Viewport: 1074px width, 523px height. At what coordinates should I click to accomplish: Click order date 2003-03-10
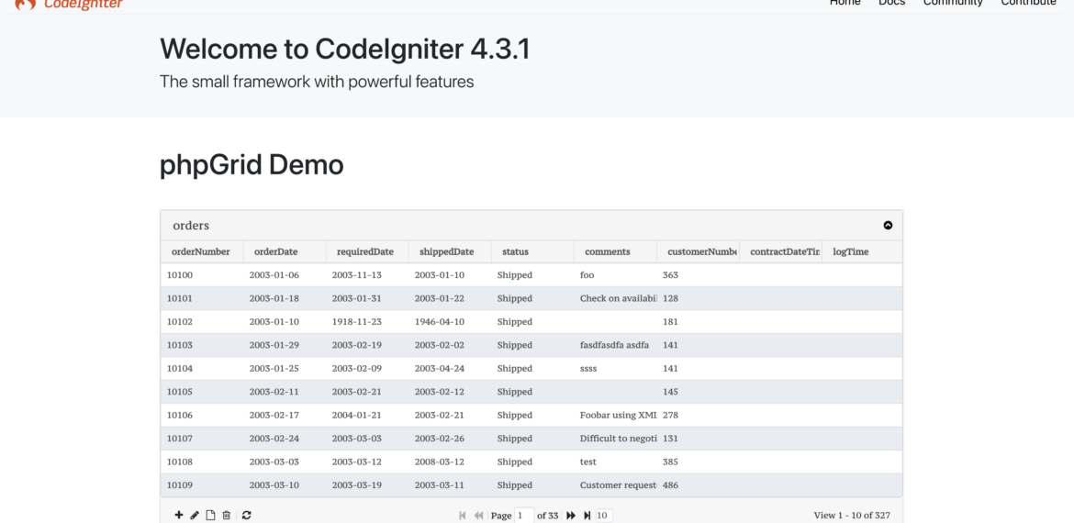pos(274,484)
